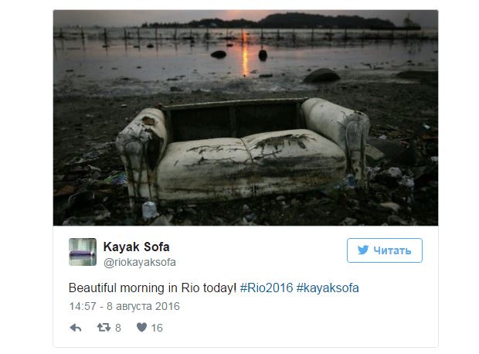
Task: Open the #kayaksofa hashtag
Action: pyautogui.click(x=328, y=288)
